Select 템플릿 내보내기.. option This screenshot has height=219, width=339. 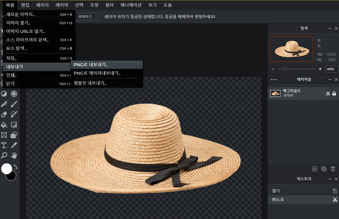pyautogui.click(x=107, y=83)
